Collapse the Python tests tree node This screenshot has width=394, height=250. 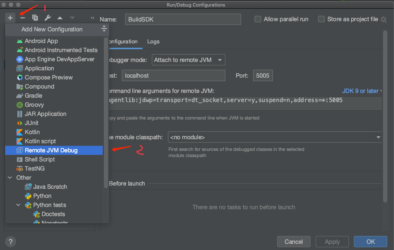[18, 205]
